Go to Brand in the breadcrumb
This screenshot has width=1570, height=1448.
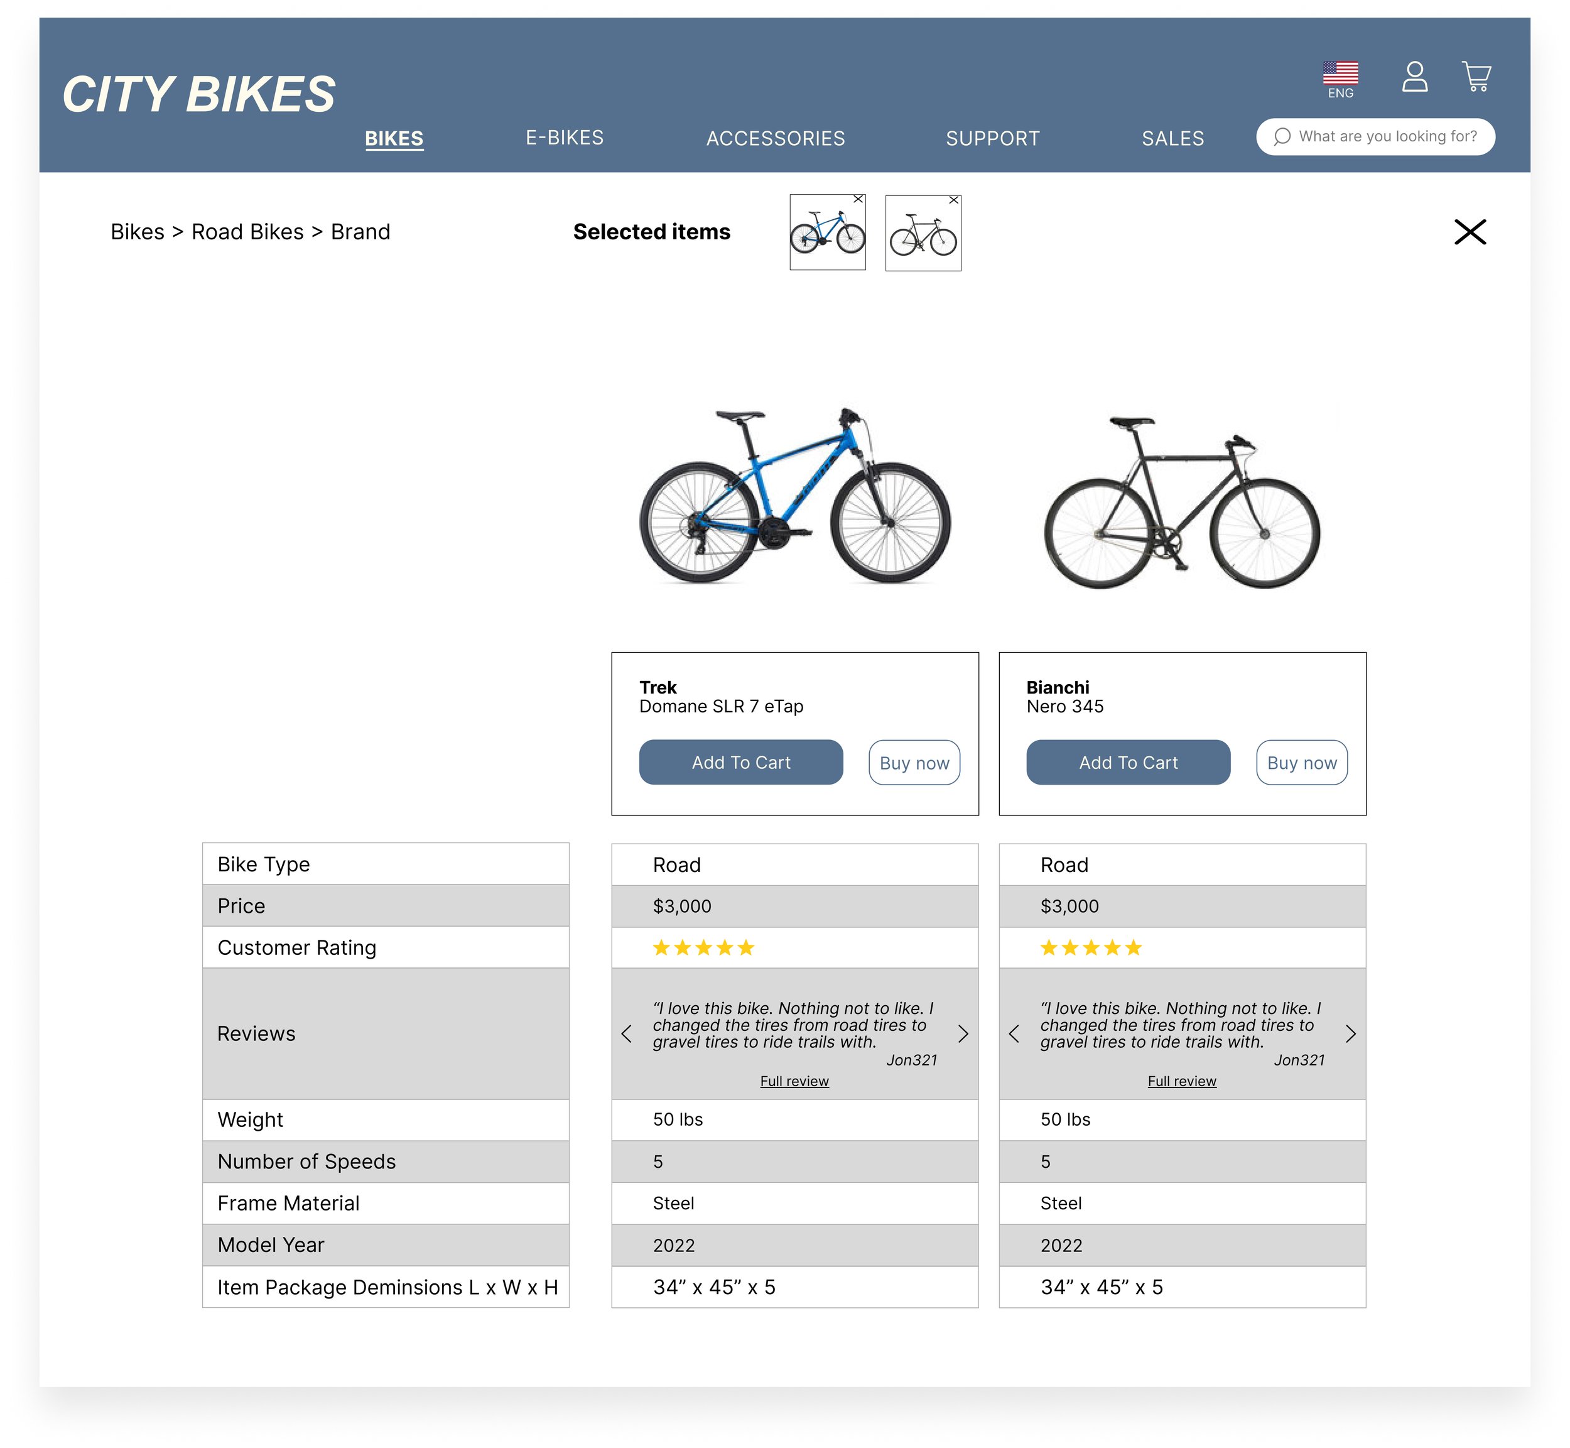pos(360,232)
